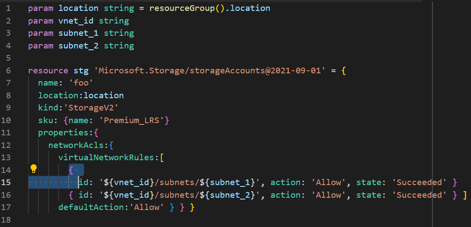Image resolution: width=471 pixels, height=227 pixels.
Task: Click the 'Microsoft.Storage/storageAccounts@2021-09-01' string
Action: 209,71
